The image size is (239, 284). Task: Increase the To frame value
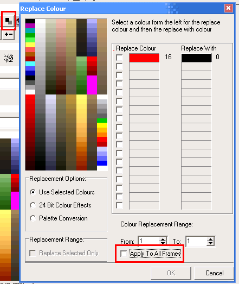click(x=210, y=239)
